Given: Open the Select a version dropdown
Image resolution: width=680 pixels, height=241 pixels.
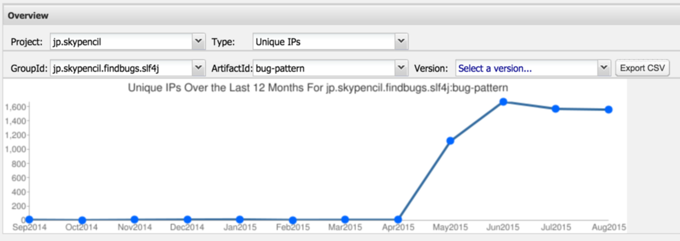Looking at the screenshot, I should click(604, 68).
